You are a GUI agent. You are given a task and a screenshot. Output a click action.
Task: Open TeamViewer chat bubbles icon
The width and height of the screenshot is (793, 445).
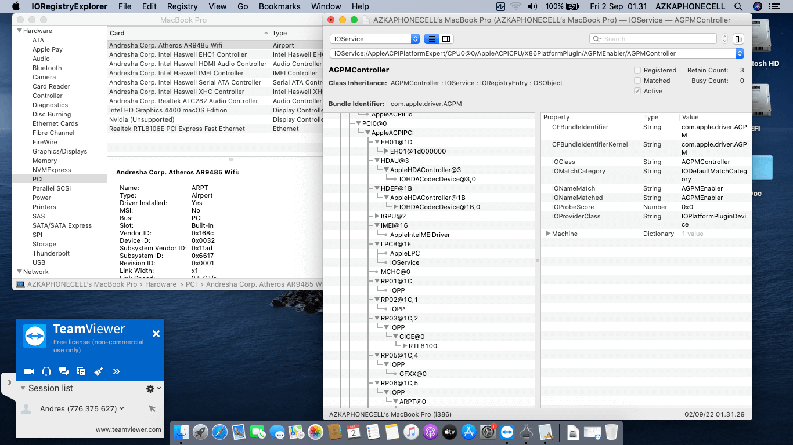pyautogui.click(x=64, y=371)
